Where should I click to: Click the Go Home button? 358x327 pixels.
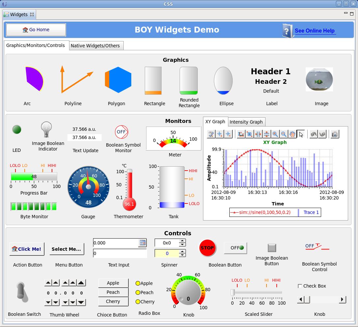(x=36, y=30)
